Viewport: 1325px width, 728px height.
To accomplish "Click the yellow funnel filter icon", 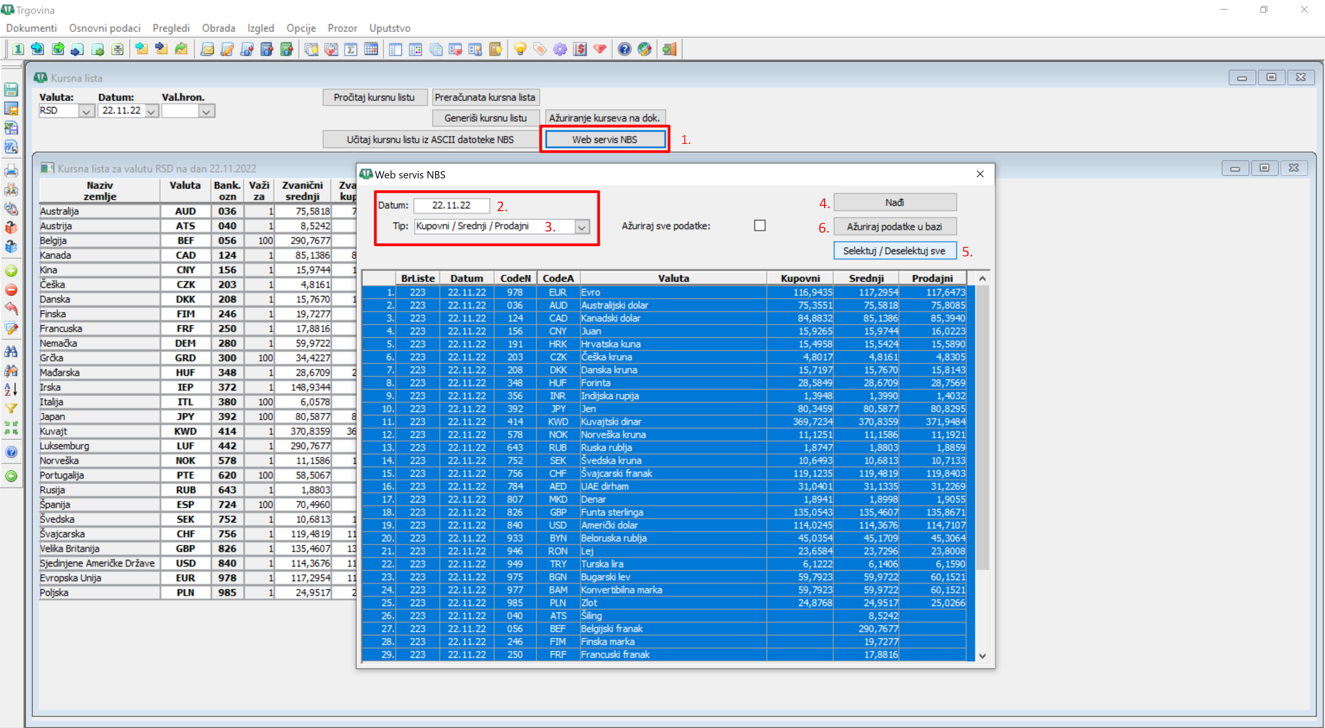I will 11,409.
